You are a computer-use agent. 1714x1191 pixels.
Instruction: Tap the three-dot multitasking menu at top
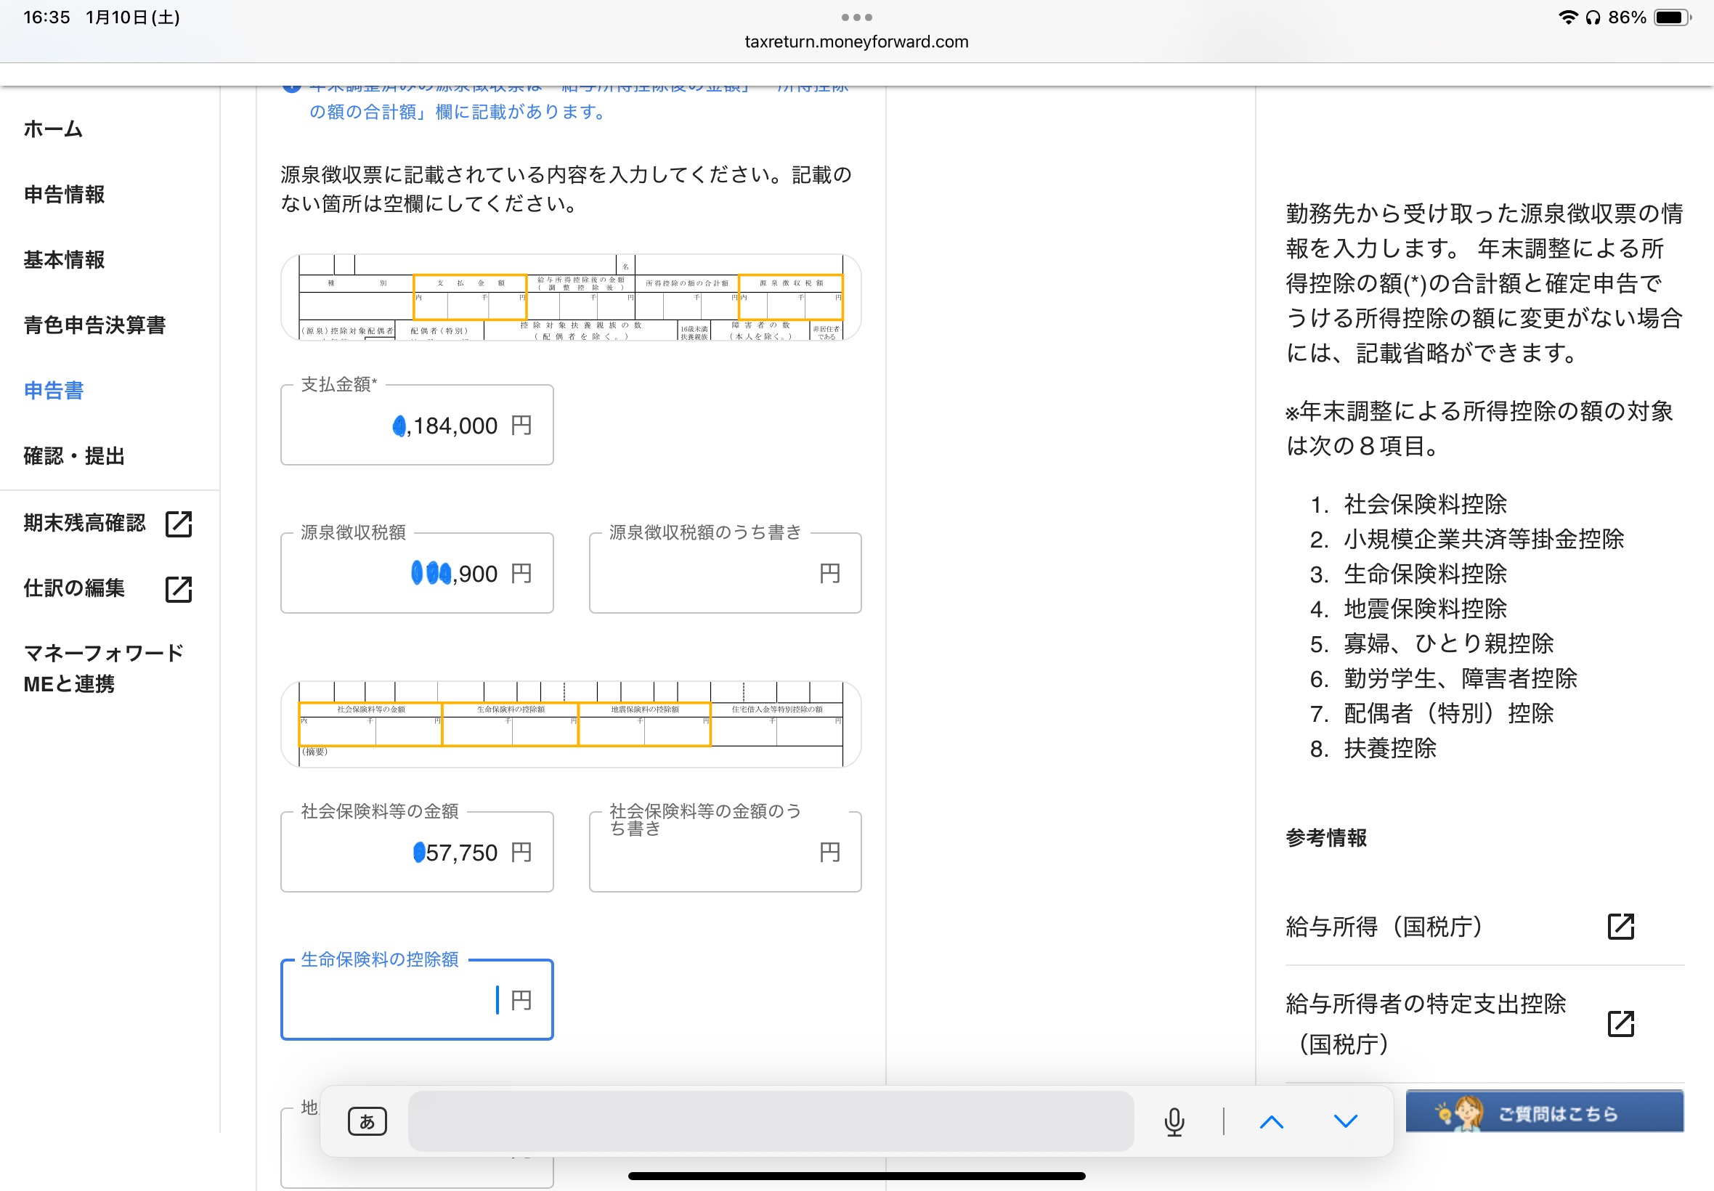tap(856, 17)
